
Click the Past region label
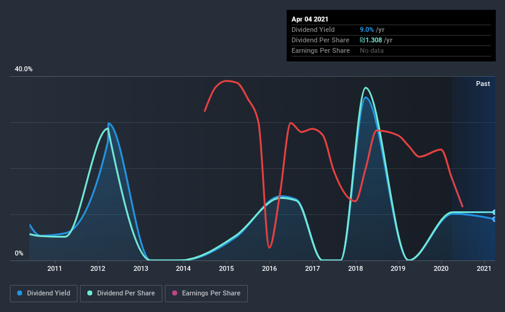pyautogui.click(x=483, y=84)
